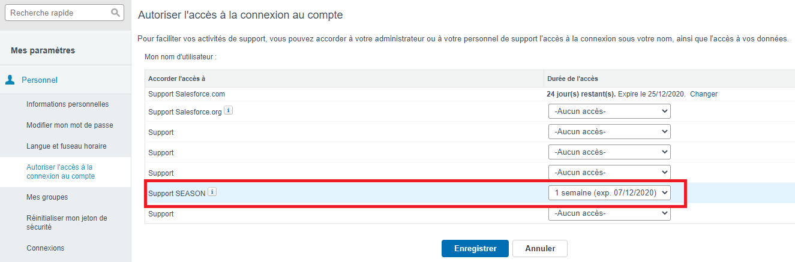The image size is (795, 262).
Task: Open Support Salesforce.org access duration dropdown
Action: click(x=609, y=112)
